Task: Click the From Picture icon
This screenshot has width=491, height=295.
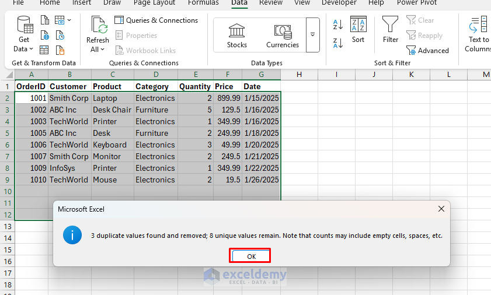Action: pyautogui.click(x=60, y=20)
